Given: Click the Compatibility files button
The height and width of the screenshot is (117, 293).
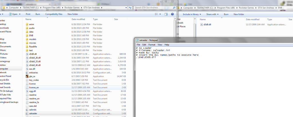Looking at the screenshot, I should click(54, 14).
